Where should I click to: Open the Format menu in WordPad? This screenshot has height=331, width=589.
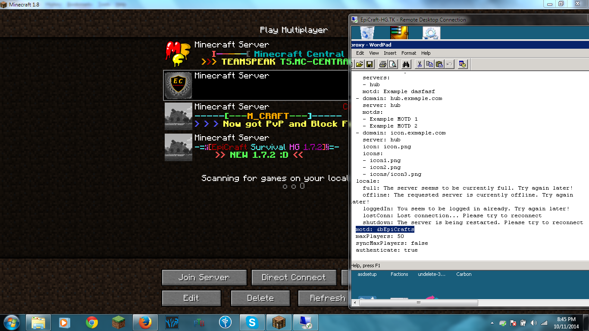408,53
